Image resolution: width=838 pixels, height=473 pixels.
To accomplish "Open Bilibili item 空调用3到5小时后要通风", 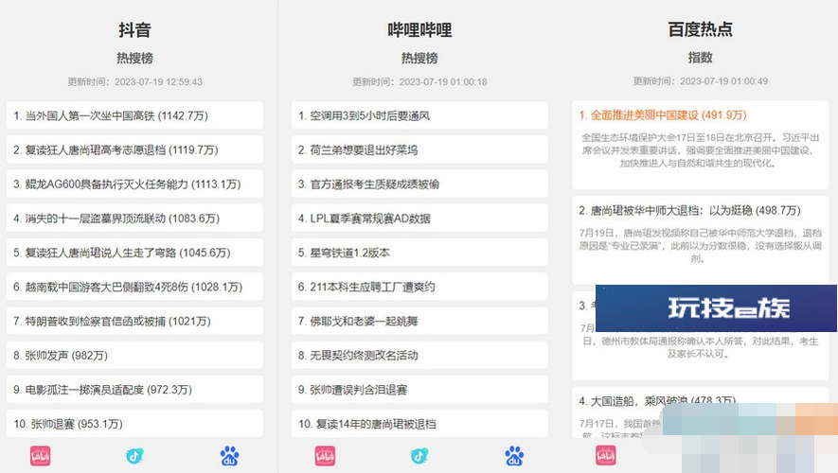I will pyautogui.click(x=419, y=115).
